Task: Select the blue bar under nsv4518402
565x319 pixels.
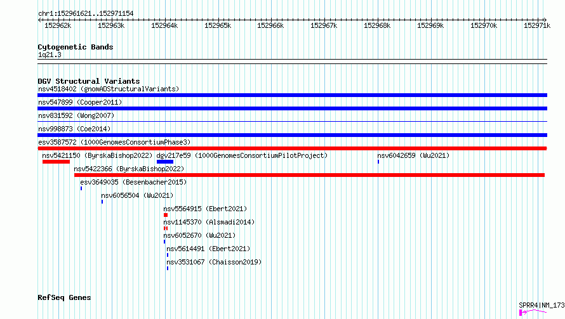Action: [292, 95]
